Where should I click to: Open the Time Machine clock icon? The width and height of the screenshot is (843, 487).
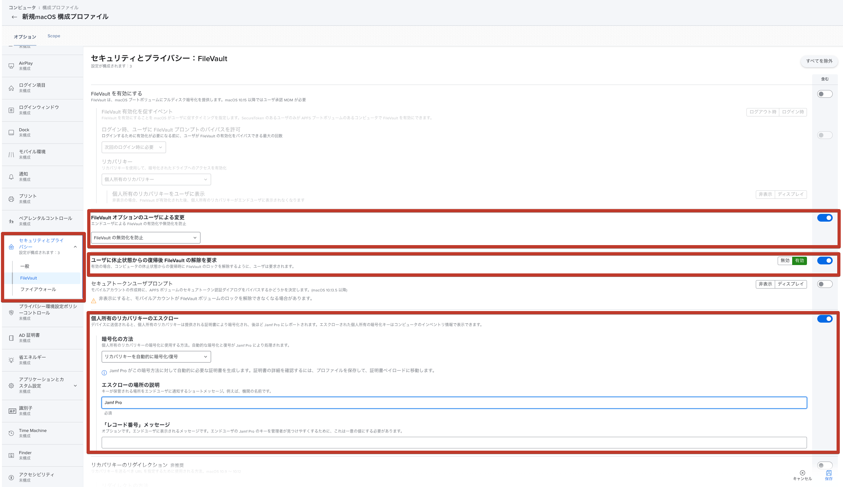coord(11,433)
